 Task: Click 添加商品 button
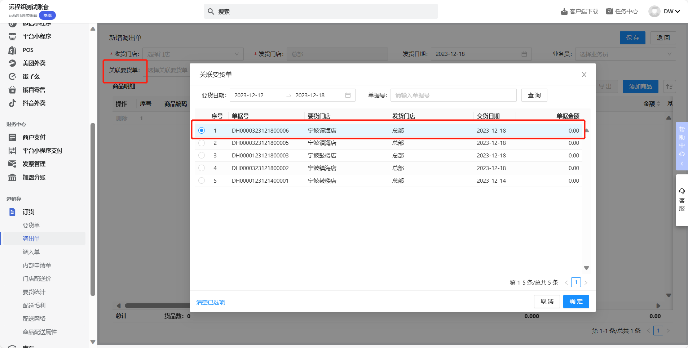click(x=640, y=86)
